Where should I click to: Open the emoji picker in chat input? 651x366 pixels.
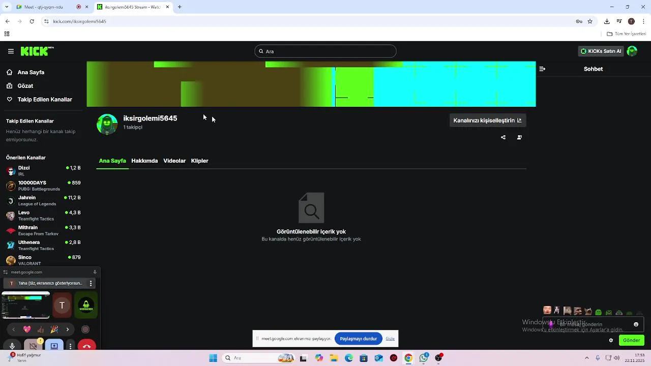pyautogui.click(x=636, y=324)
